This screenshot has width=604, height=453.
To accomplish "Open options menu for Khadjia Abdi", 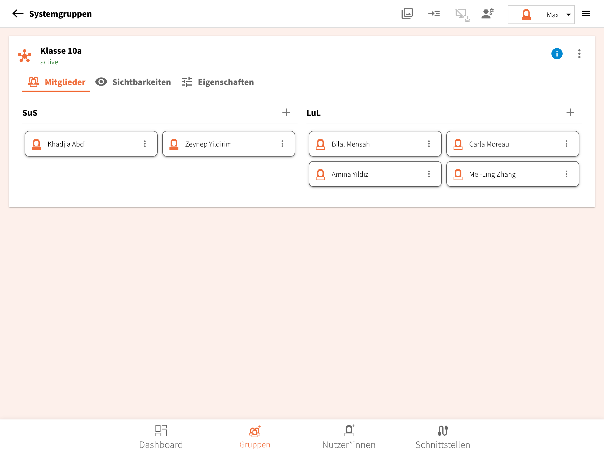I will 145,144.
